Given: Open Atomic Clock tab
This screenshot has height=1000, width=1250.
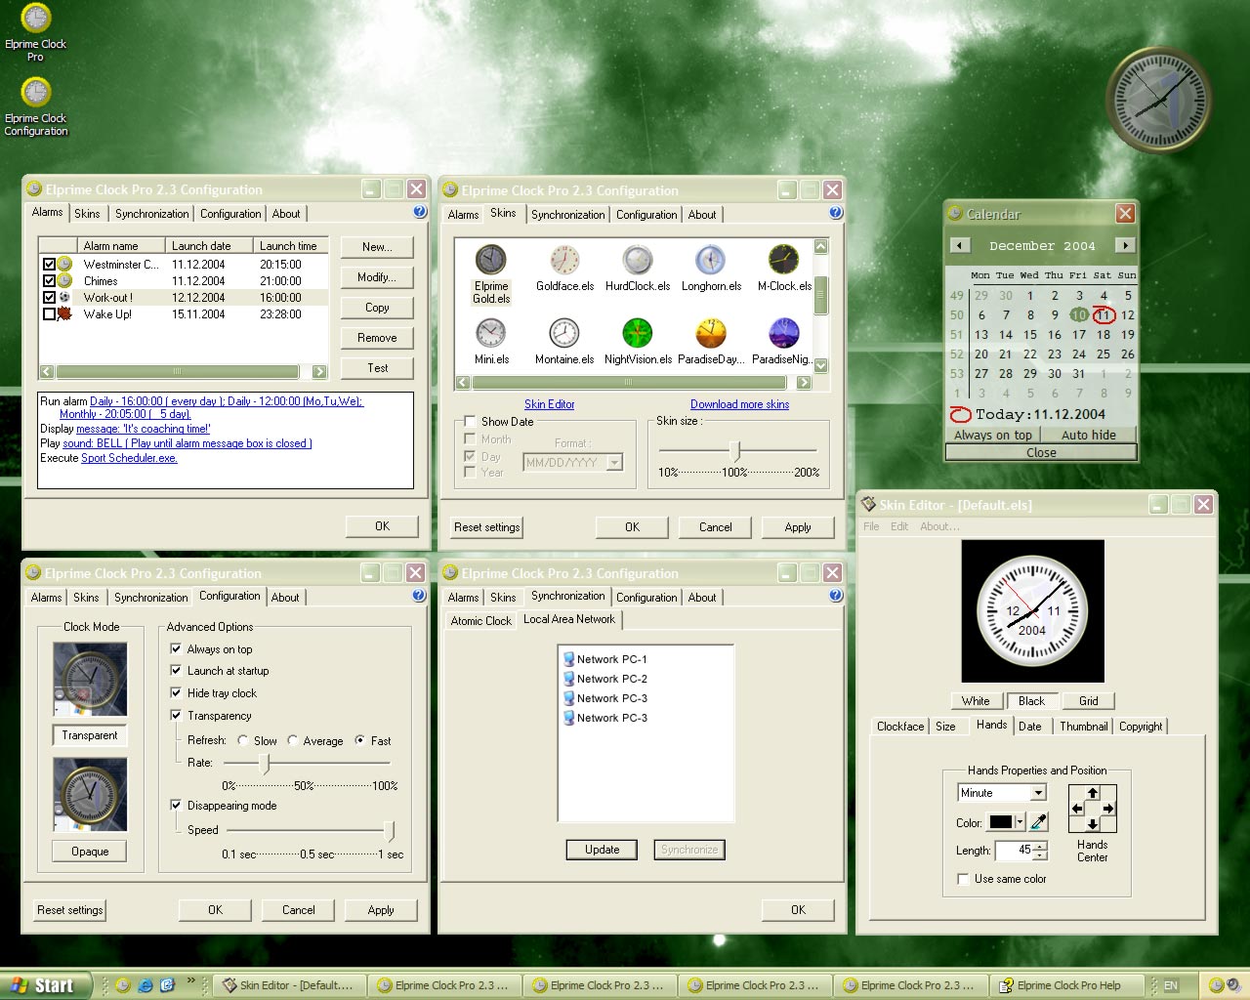Looking at the screenshot, I should [480, 621].
